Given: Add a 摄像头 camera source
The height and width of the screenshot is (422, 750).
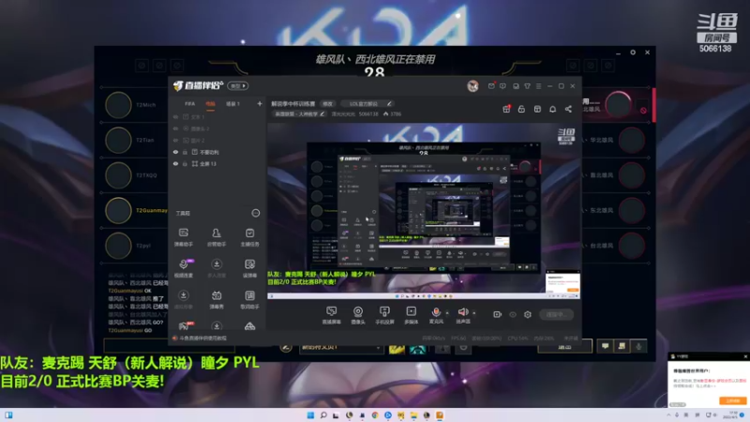Looking at the screenshot, I should click(x=358, y=315).
